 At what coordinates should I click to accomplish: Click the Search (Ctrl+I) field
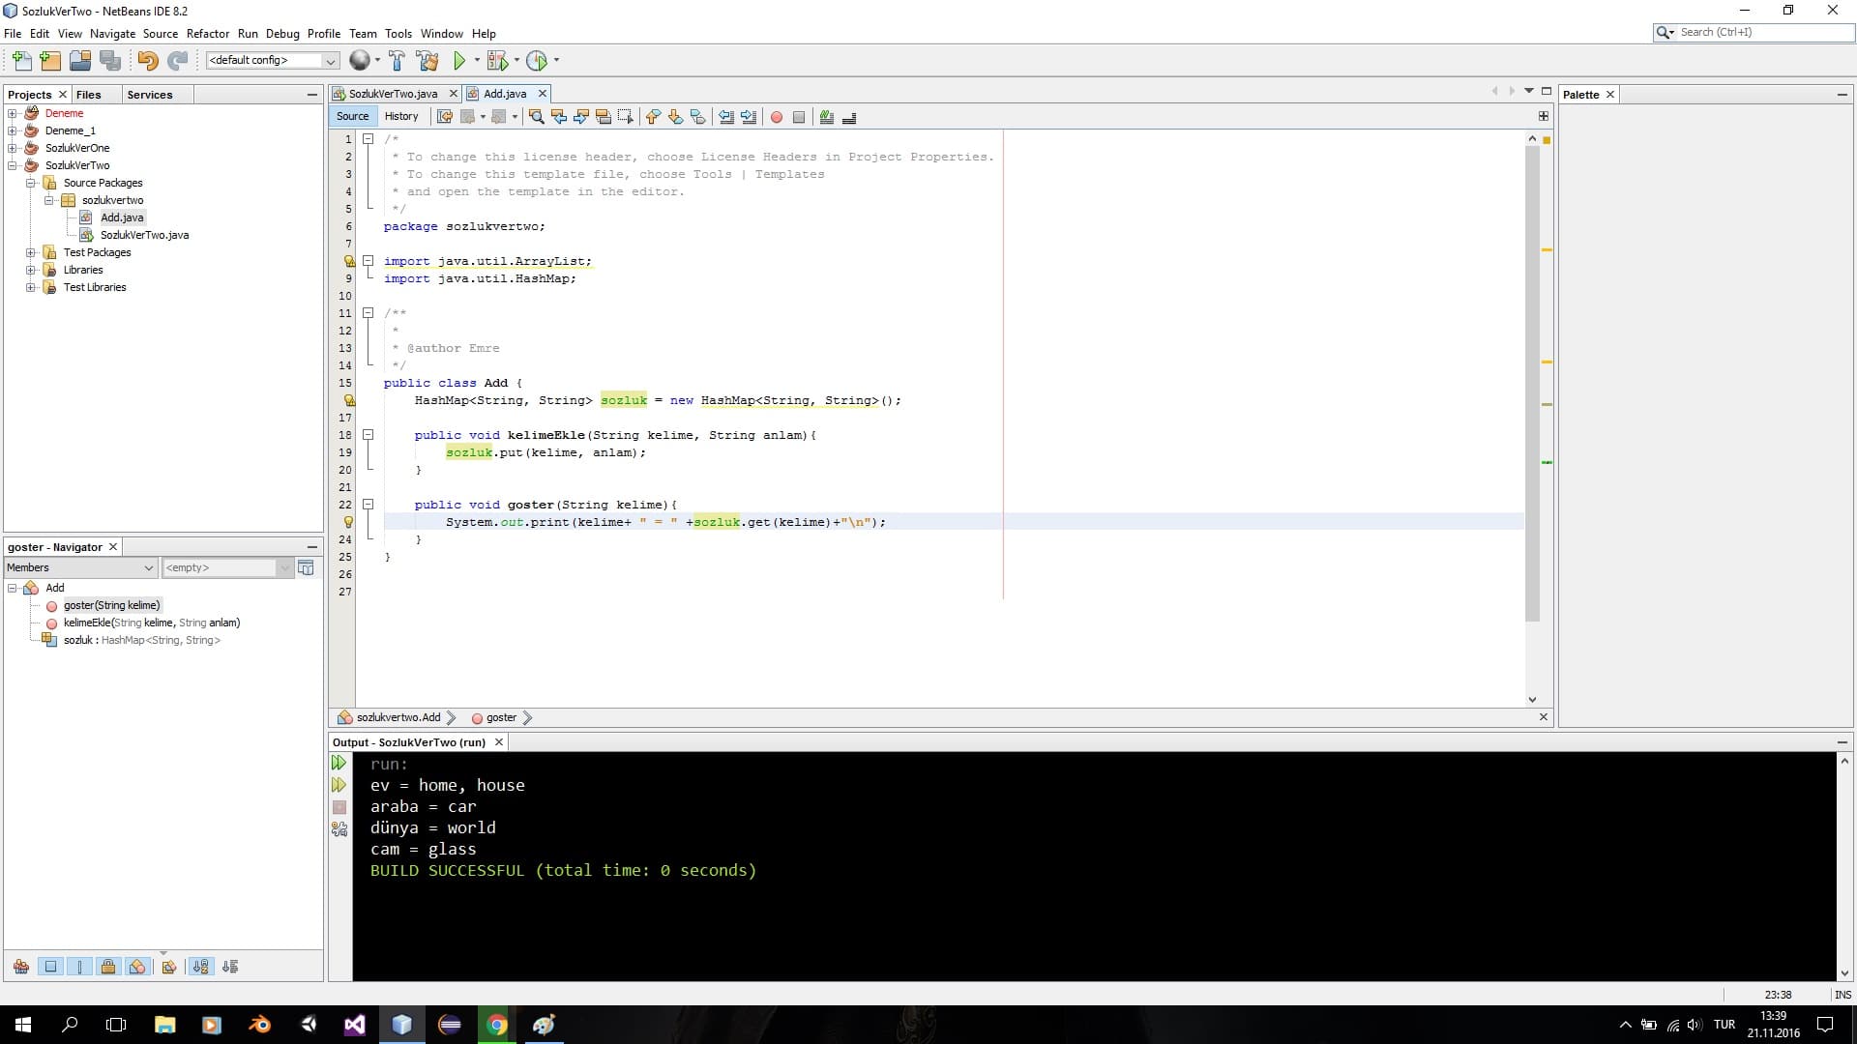1754,32
